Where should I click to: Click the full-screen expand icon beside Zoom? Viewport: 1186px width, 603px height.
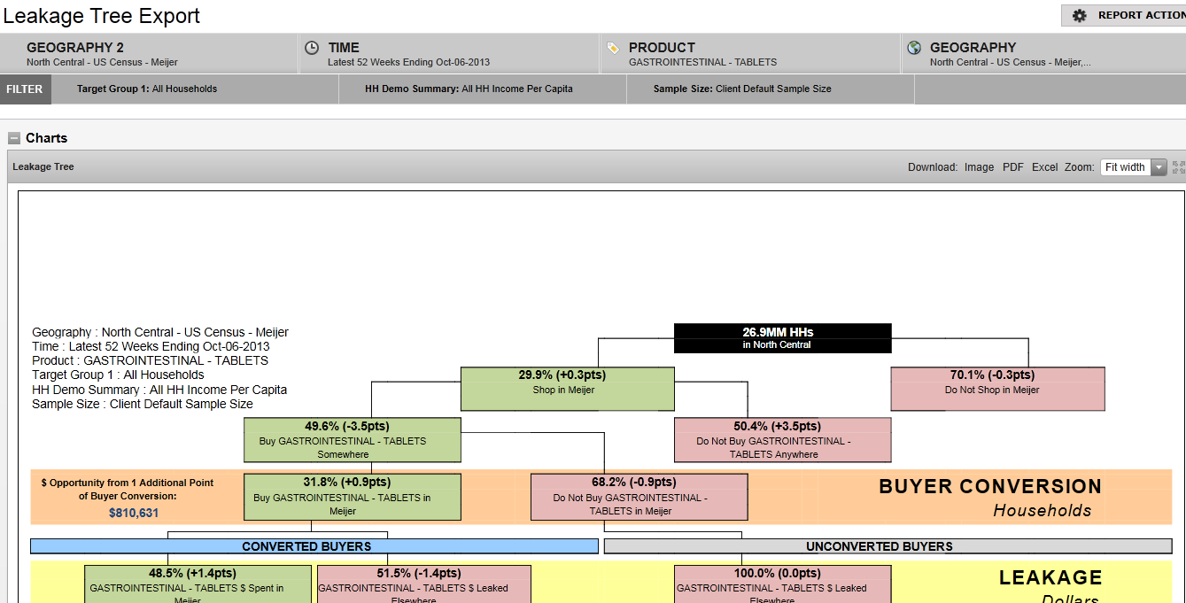pos(1178,166)
